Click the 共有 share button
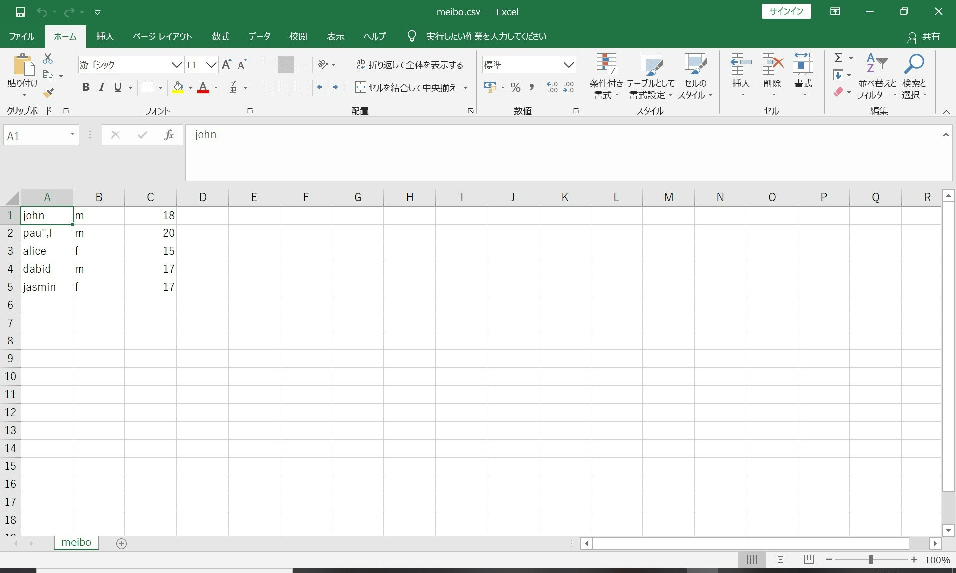This screenshot has width=956, height=573. point(924,36)
